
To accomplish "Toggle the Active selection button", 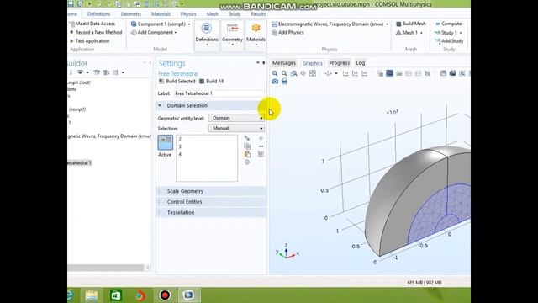I will coord(165,142).
